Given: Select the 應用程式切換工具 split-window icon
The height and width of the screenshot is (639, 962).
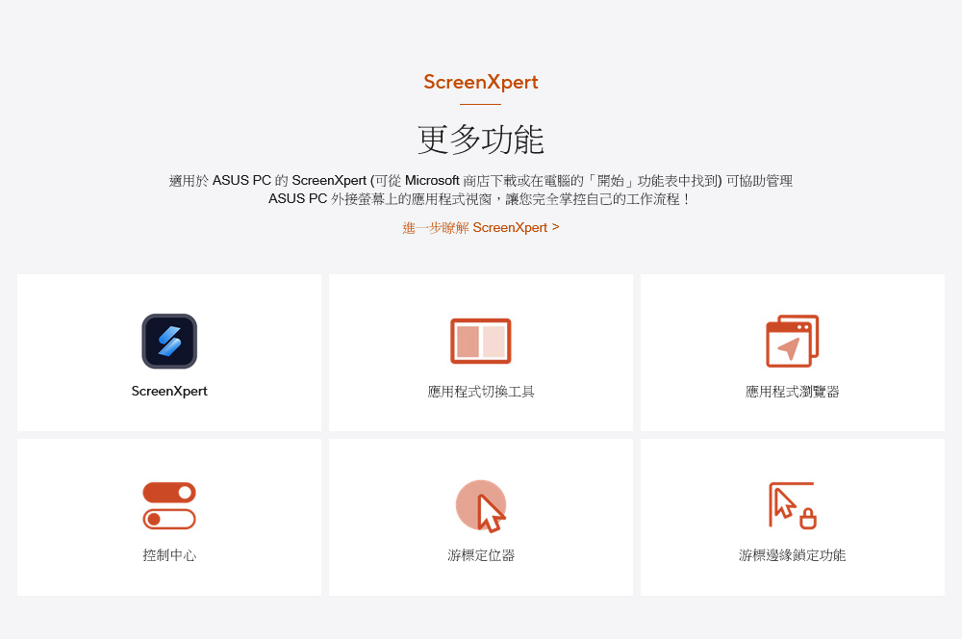Looking at the screenshot, I should pos(480,342).
